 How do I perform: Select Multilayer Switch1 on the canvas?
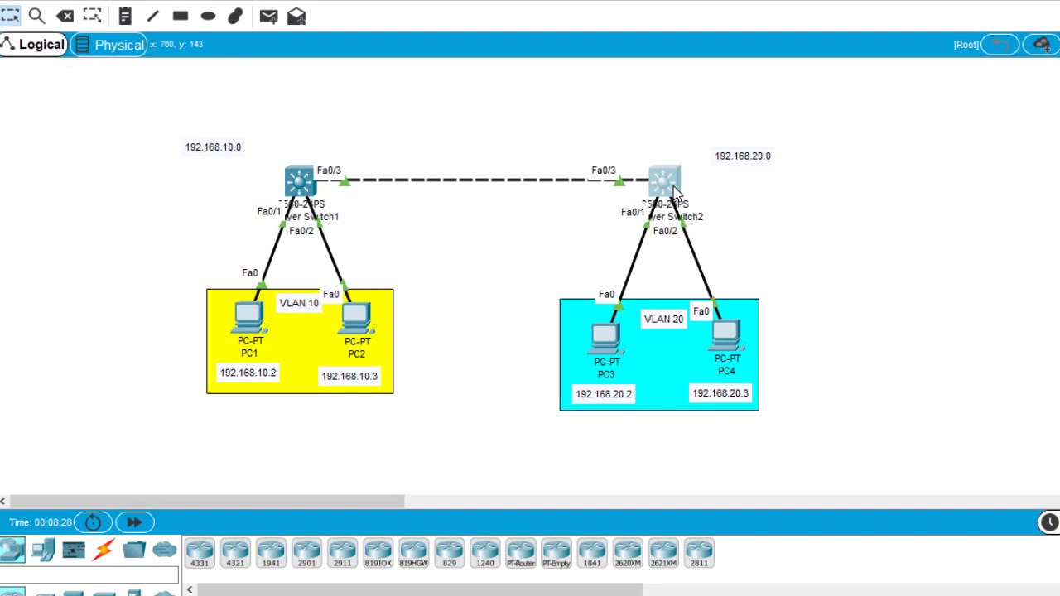coord(300,180)
